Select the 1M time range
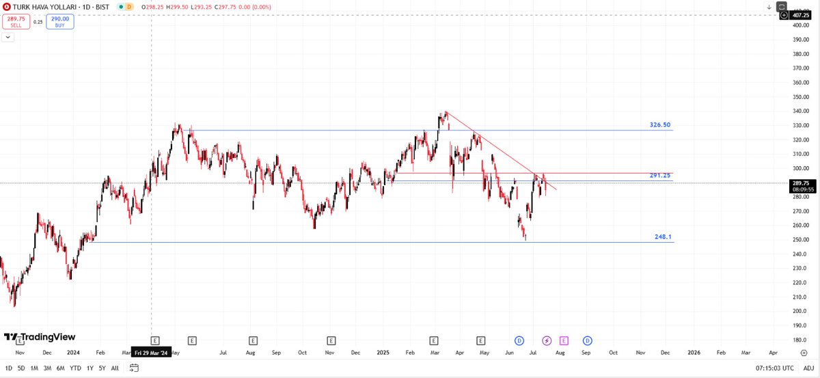 point(34,368)
